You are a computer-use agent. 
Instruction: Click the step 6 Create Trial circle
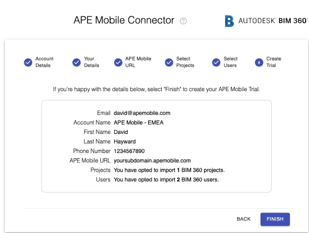tap(259, 62)
